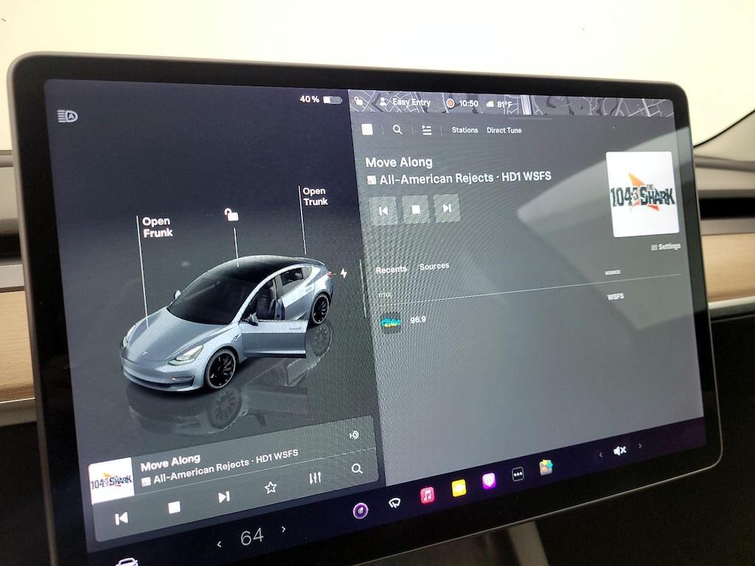755x566 pixels.
Task: Tap Move Along in the mini player
Action: pos(170,464)
